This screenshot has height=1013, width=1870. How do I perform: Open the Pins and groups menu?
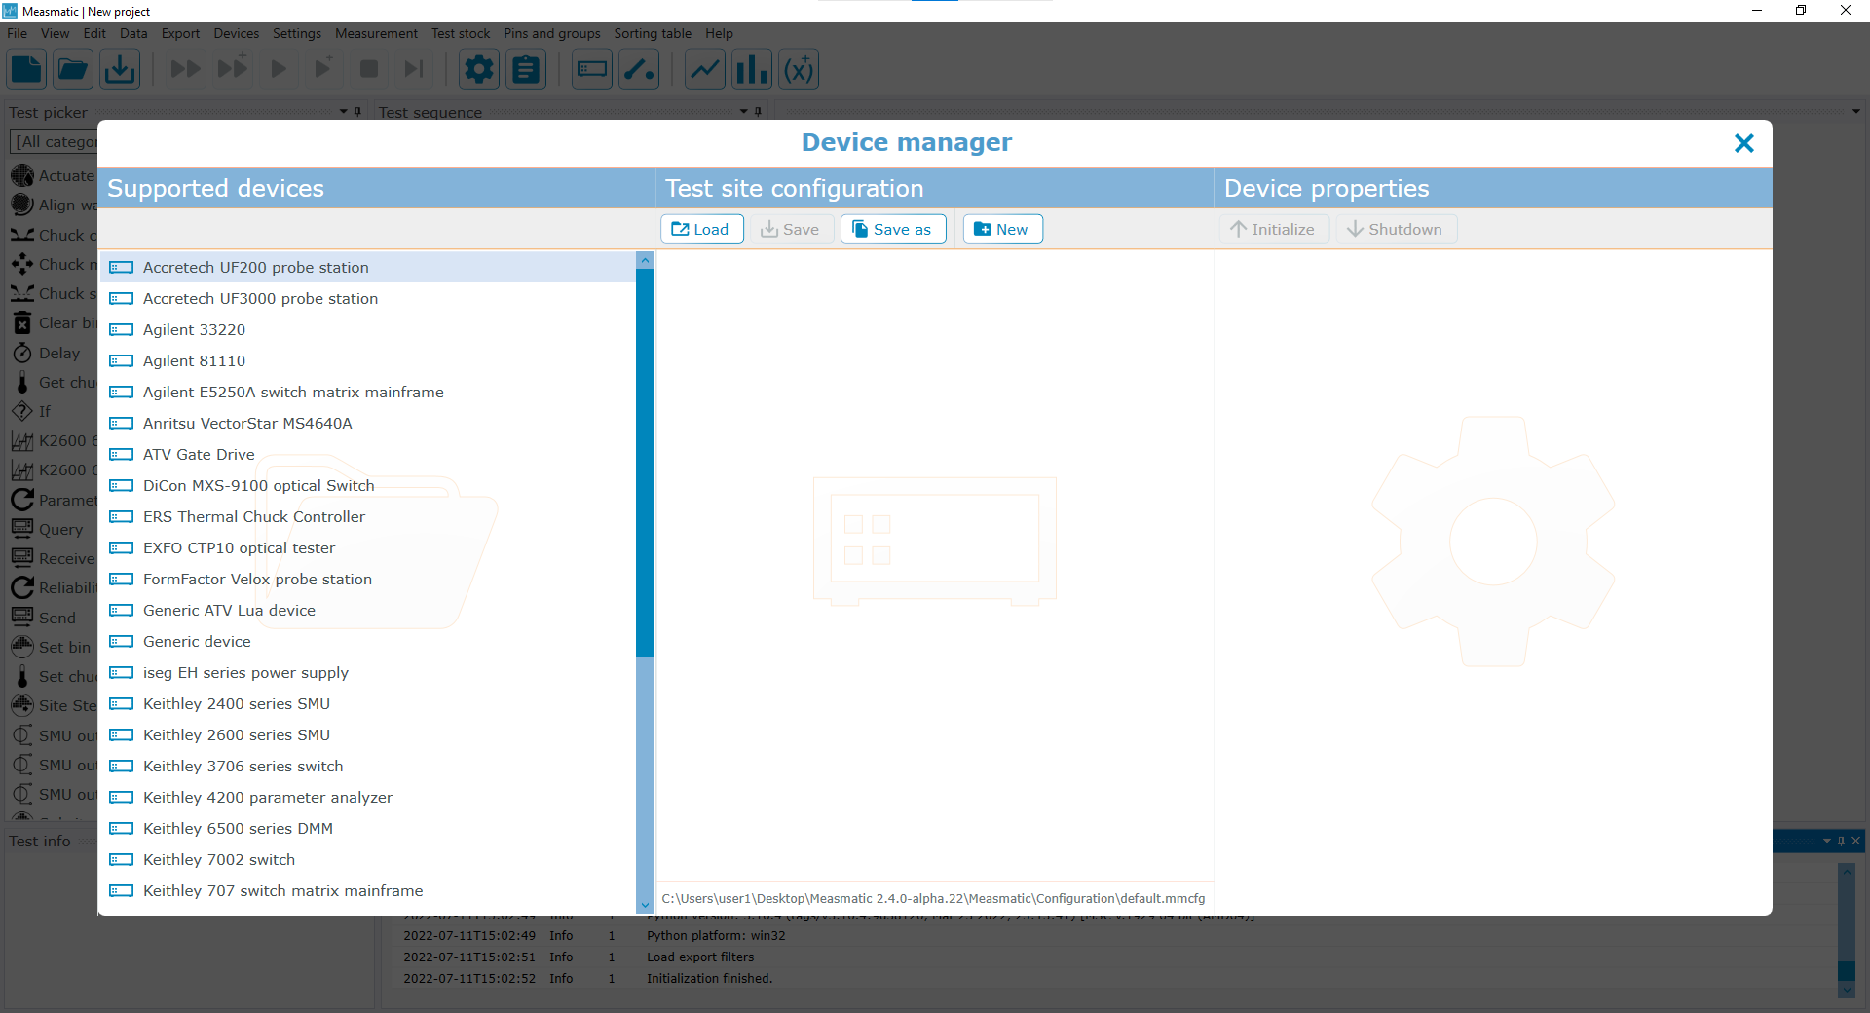click(x=552, y=33)
